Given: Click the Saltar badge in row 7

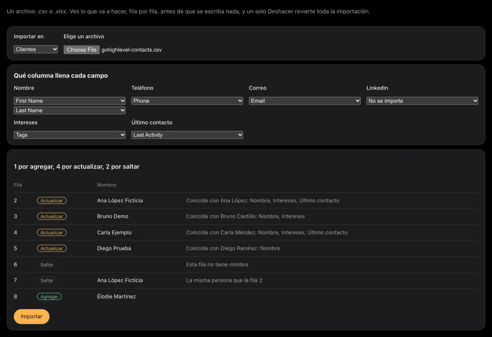Looking at the screenshot, I should click(47, 280).
